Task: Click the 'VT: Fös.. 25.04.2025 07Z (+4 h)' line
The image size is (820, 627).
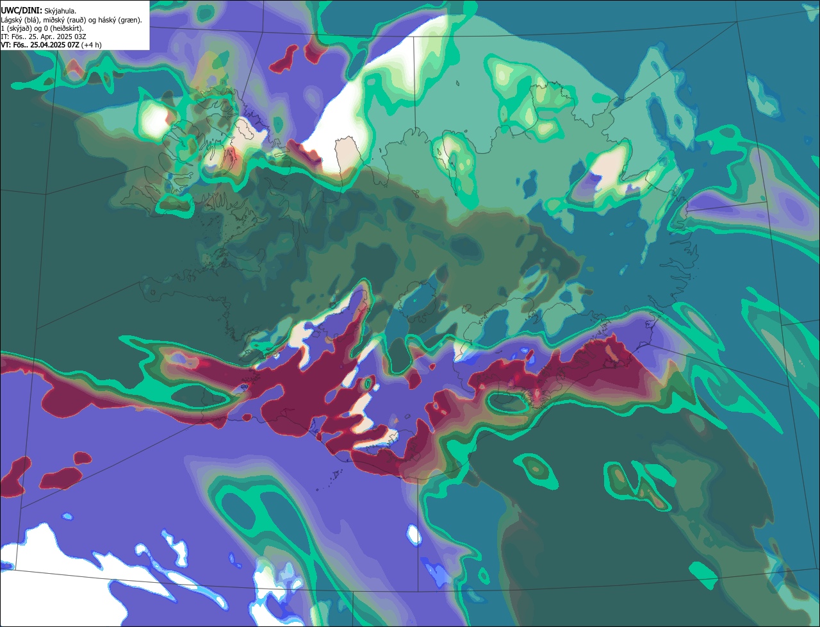Action: click(51, 45)
